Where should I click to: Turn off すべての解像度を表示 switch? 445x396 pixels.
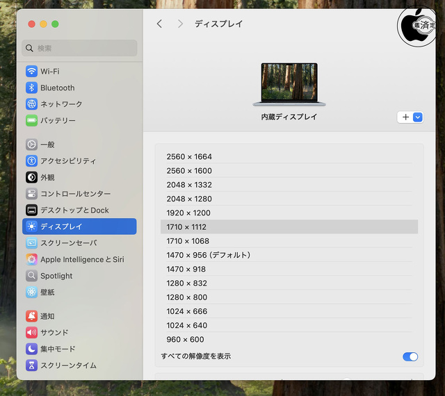pyautogui.click(x=410, y=356)
